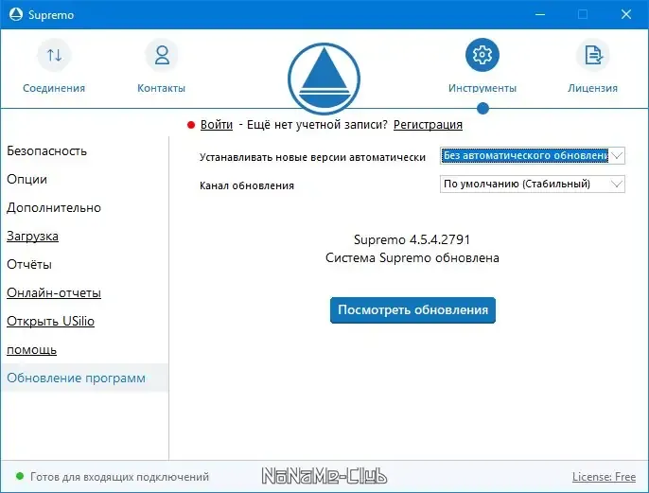This screenshot has height=493, width=649.
Task: Open the Соединения connections arrows icon
Action: [54, 55]
